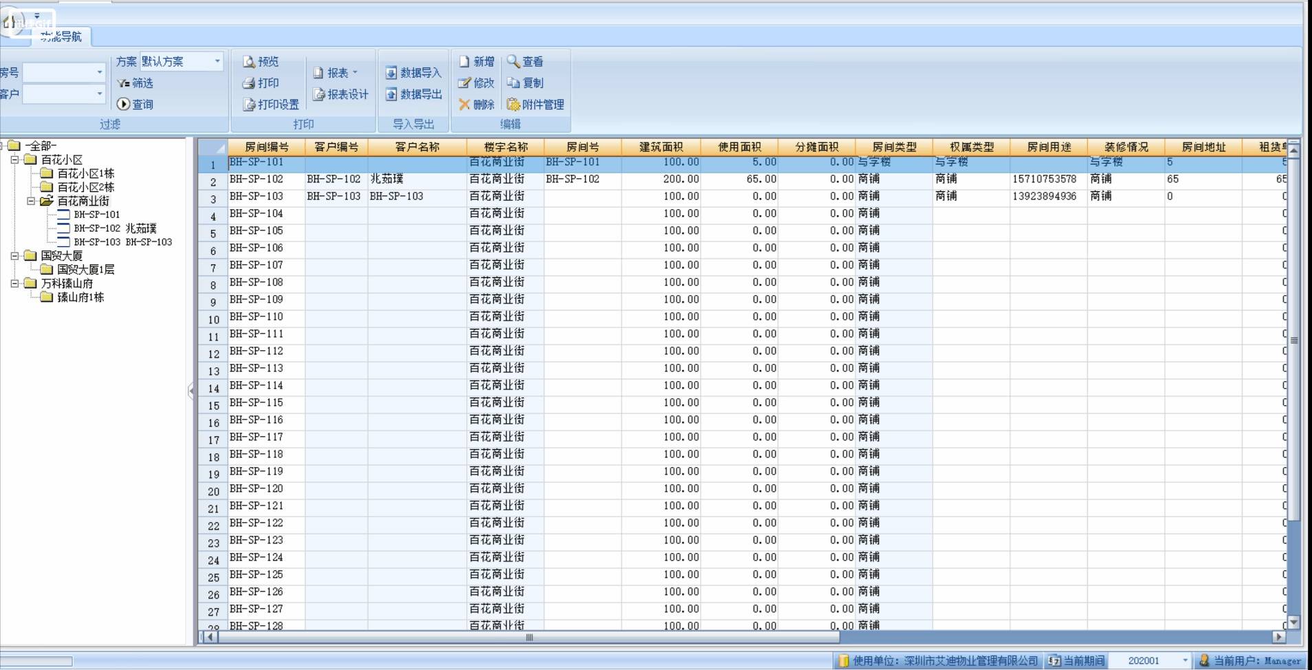1312x670 pixels.
Task: Expand the 报表 report dropdown arrow
Action: (x=356, y=73)
